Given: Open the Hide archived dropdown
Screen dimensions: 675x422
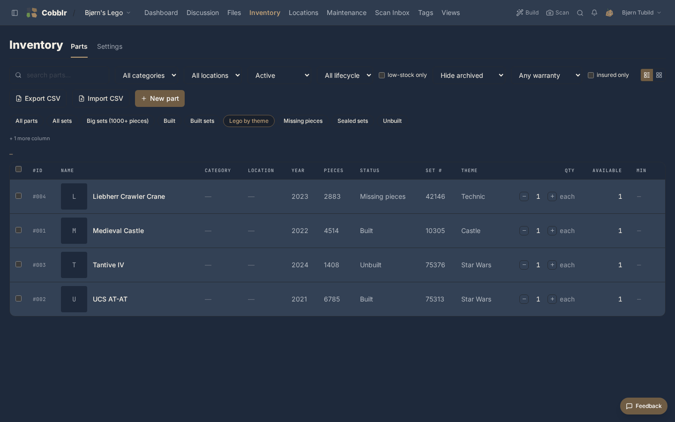Looking at the screenshot, I should pyautogui.click(x=472, y=75).
